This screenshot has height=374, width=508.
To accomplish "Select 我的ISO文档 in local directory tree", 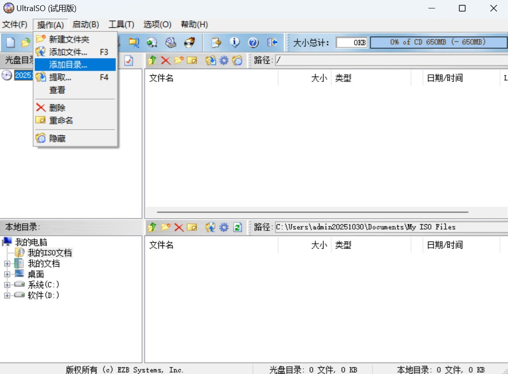I will click(x=50, y=253).
